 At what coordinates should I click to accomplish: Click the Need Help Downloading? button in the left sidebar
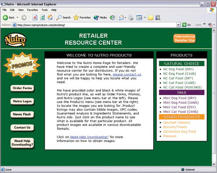(x=22, y=143)
